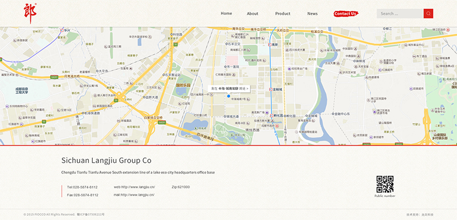Screen dimensions: 457x220
Task: Click the blue location dot on map
Action: pos(229,96)
